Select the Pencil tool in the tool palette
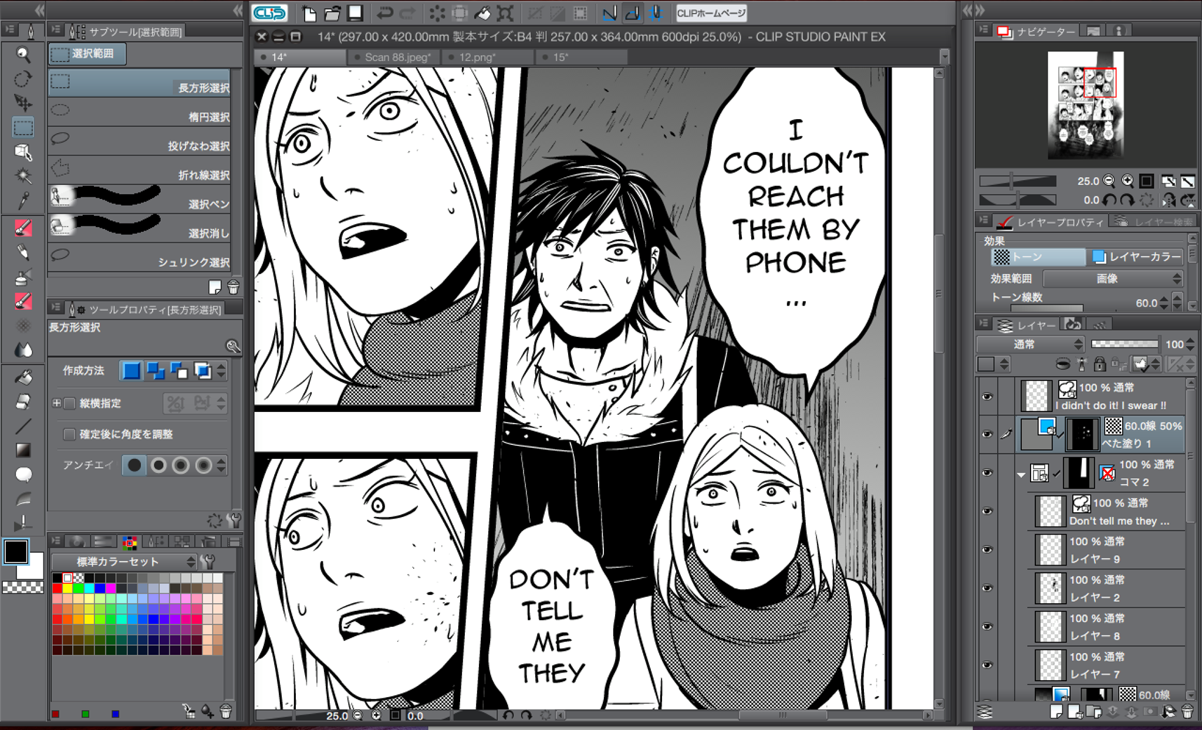The image size is (1202, 730). [23, 252]
